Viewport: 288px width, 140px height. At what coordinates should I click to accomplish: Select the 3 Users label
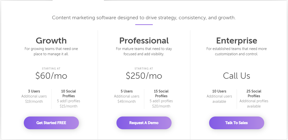click(x=34, y=91)
